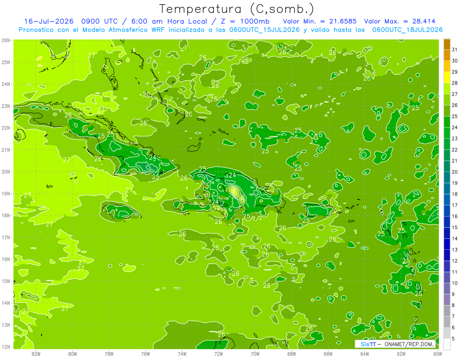This screenshot has width=465, height=359.
Task: Click "6:00 am Hora Local" in the header
Action: (170, 21)
